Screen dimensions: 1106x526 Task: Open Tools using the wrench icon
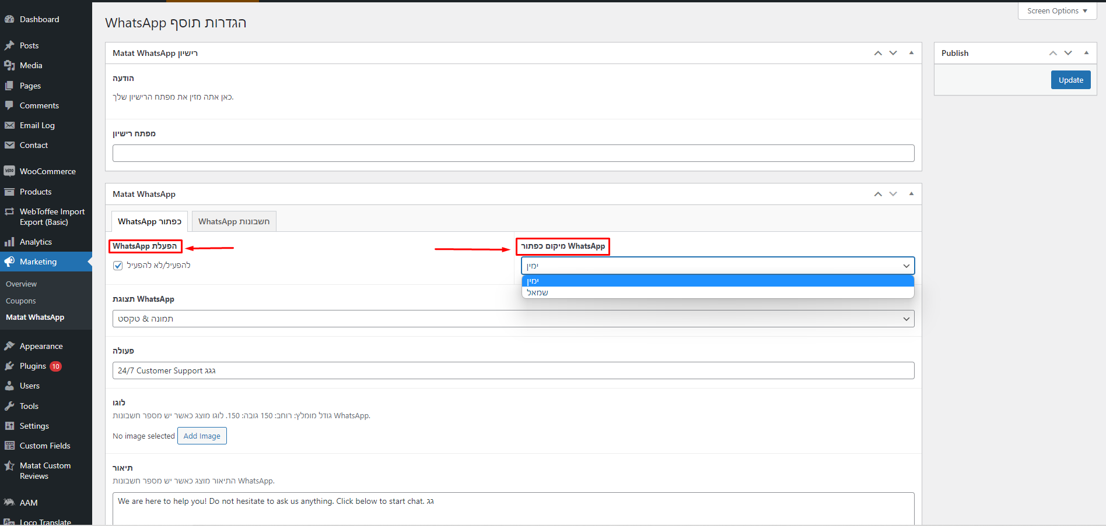coord(9,406)
